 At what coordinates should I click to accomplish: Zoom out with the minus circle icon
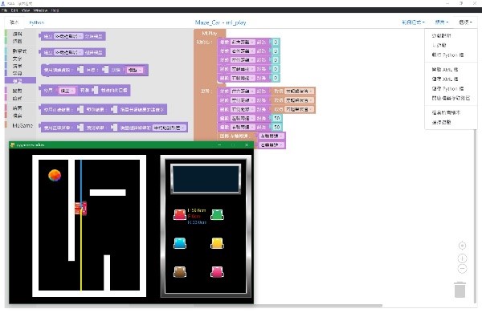pyautogui.click(x=462, y=269)
